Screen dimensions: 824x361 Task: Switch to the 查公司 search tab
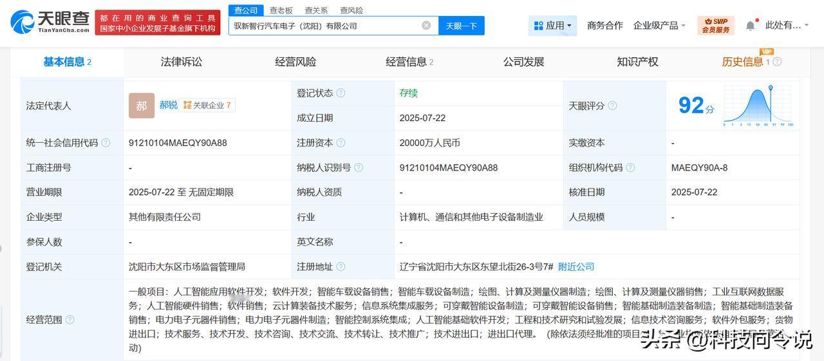(246, 10)
